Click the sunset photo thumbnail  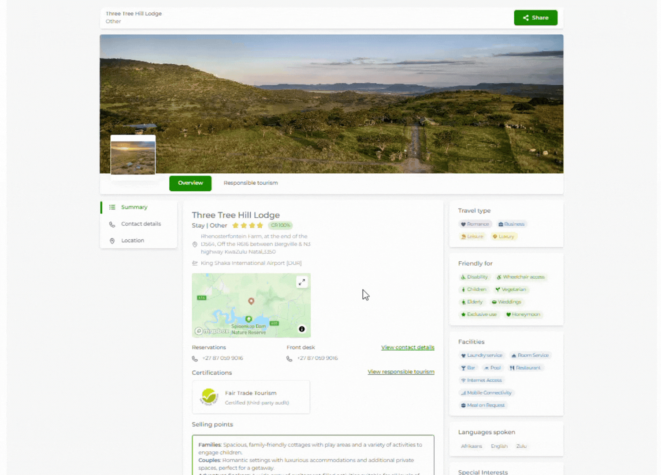coord(133,157)
